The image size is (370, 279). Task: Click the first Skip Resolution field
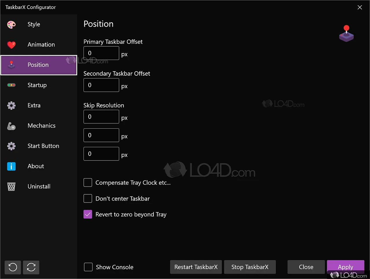pyautogui.click(x=101, y=117)
